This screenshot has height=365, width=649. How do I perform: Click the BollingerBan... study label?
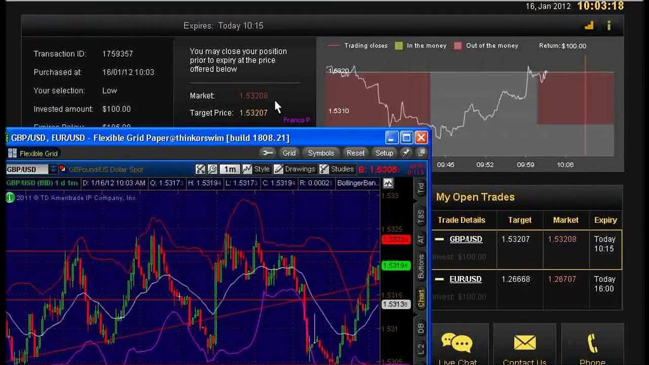pyautogui.click(x=357, y=183)
